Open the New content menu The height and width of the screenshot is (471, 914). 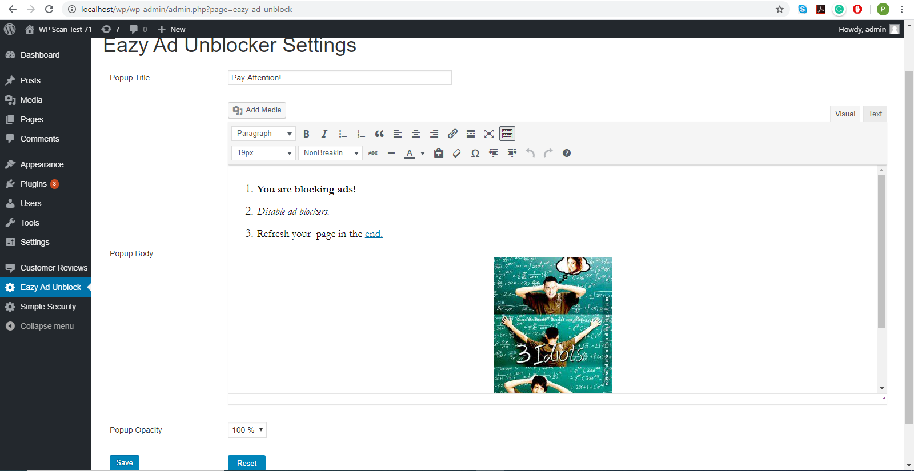[171, 29]
